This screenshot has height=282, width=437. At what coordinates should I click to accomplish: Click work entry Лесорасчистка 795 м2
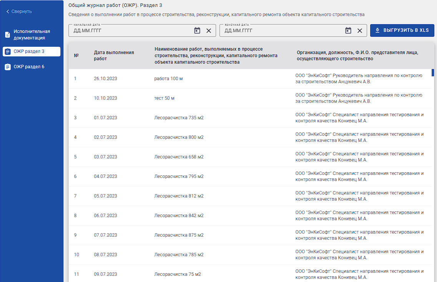click(179, 176)
